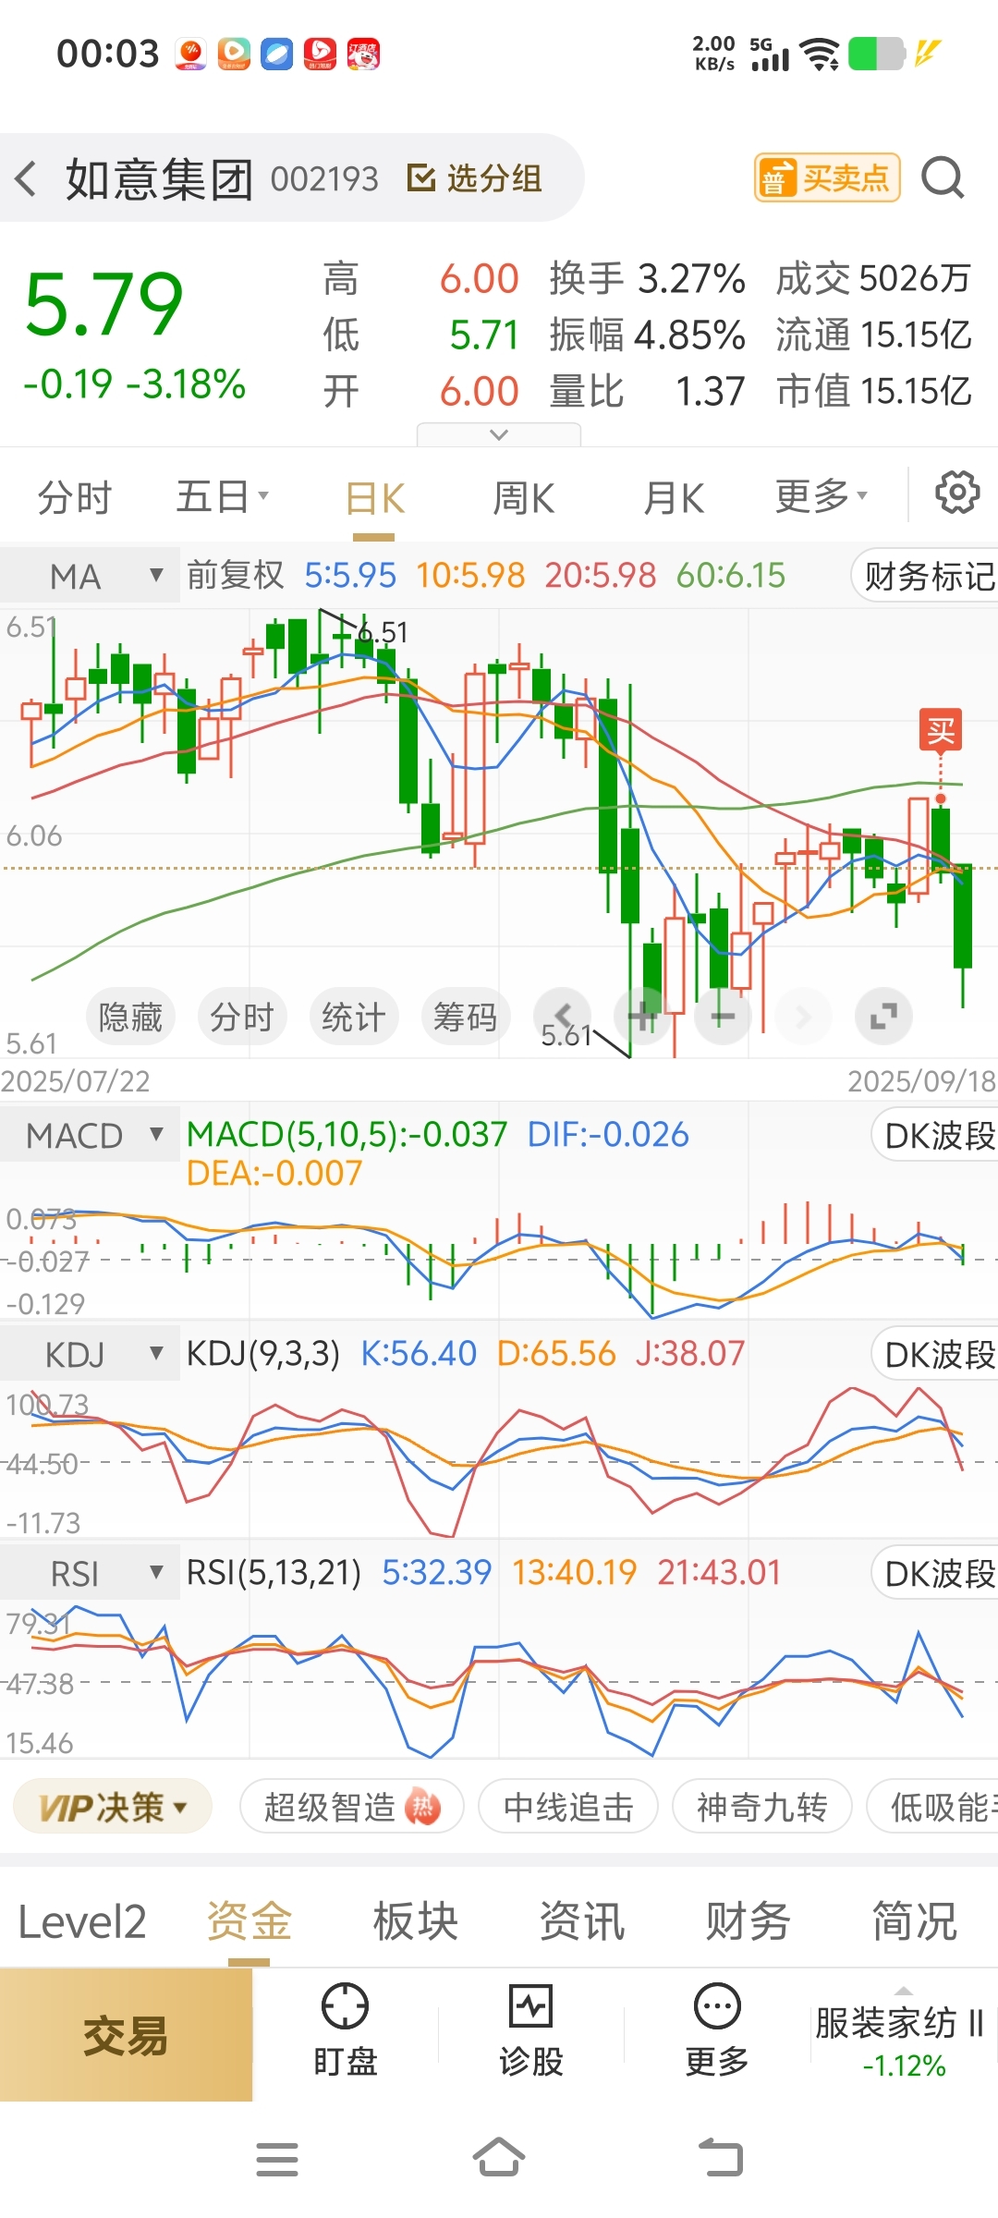The image size is (998, 2218).
Task: Tap the battery status icon
Action: [x=876, y=54]
